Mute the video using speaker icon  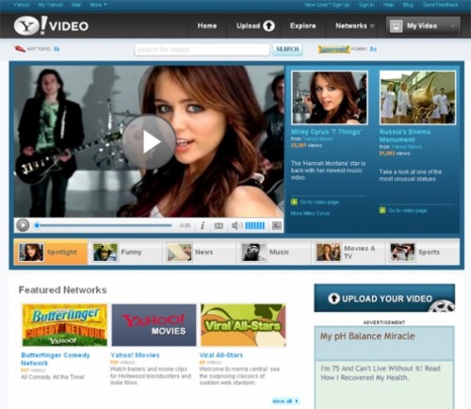tap(236, 225)
